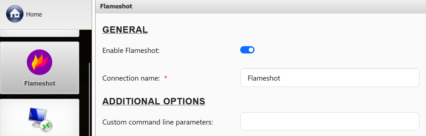Click the ADDITIONAL OPTIONS section heading
Viewport: 426px width, 136px height.
click(x=154, y=101)
